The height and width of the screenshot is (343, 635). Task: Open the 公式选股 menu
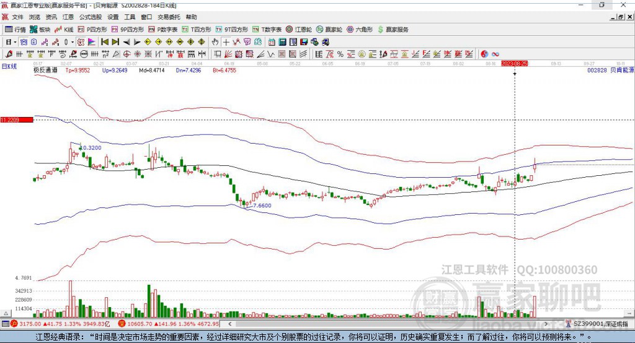point(91,17)
